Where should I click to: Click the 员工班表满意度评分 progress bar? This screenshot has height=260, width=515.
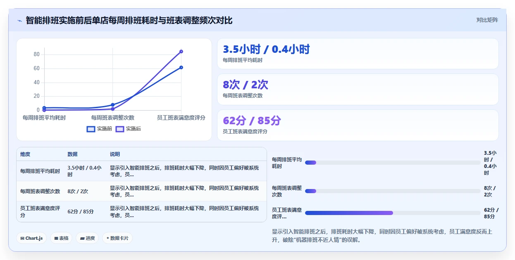393,213
